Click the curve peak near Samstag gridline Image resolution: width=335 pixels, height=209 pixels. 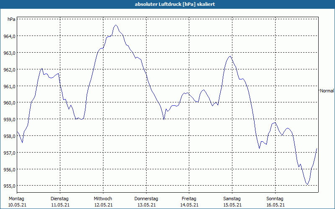[230, 56]
